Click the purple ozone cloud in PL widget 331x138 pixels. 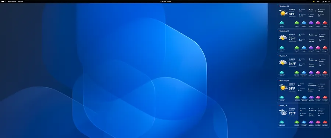(311, 72)
